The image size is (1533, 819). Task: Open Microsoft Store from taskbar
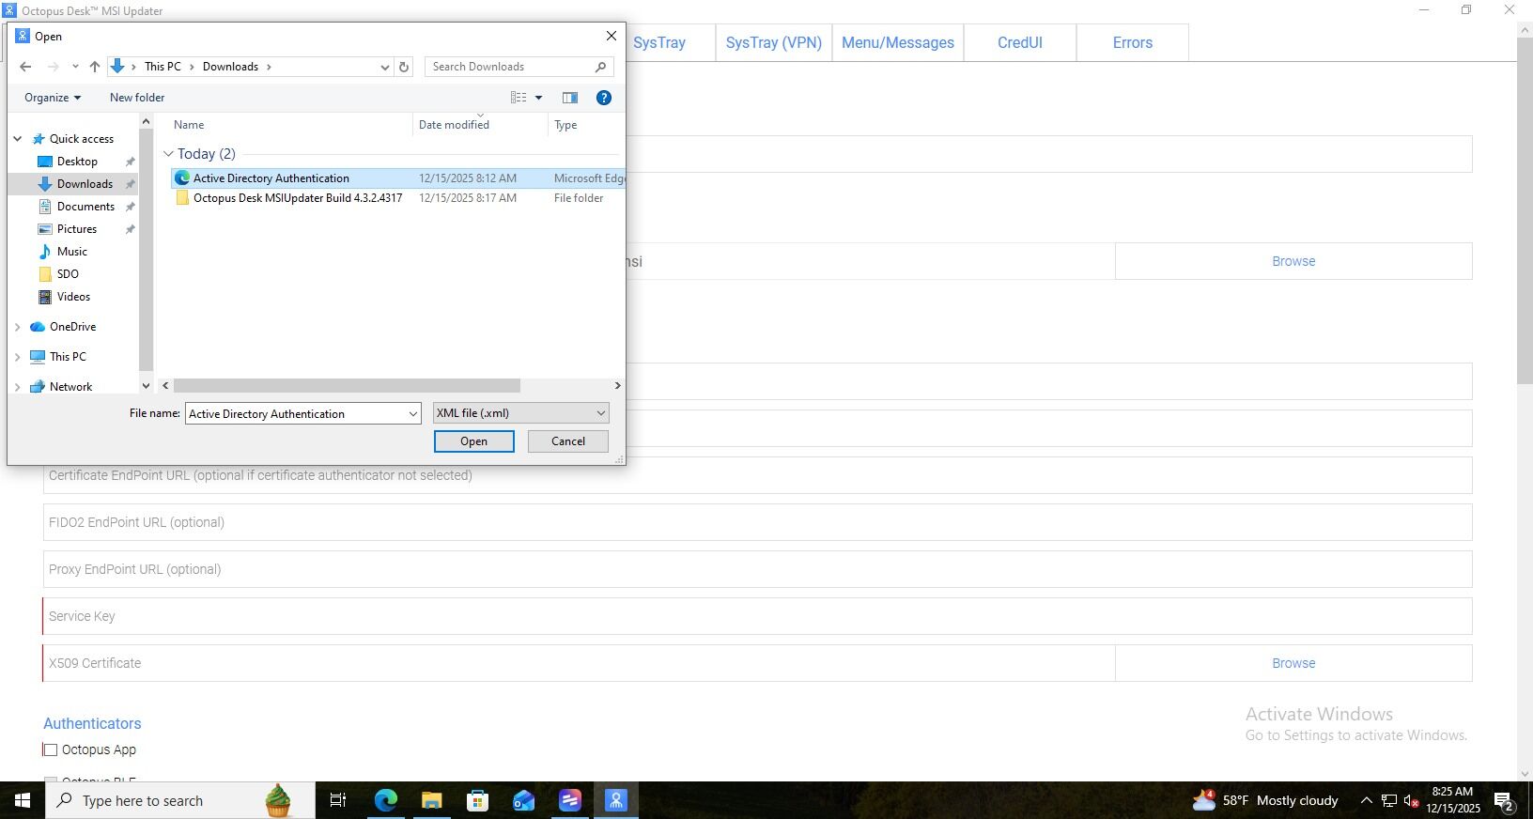pyautogui.click(x=477, y=800)
